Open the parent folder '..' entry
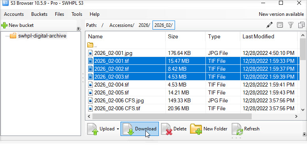The image size is (307, 147). coord(92,45)
